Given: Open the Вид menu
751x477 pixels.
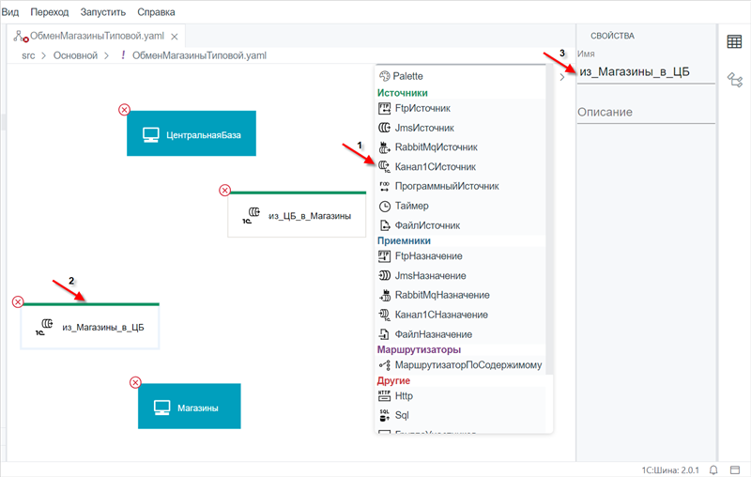Looking at the screenshot, I should coord(10,12).
